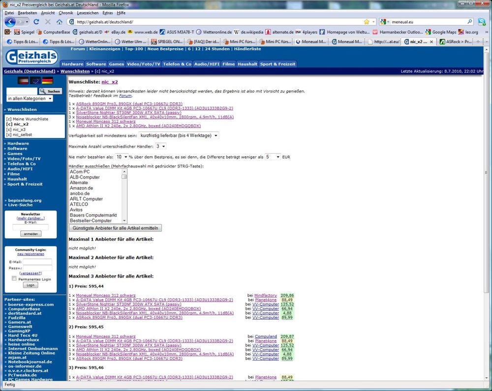
Task: Open the Video/Foto/TV category tab
Action: (x=143, y=64)
